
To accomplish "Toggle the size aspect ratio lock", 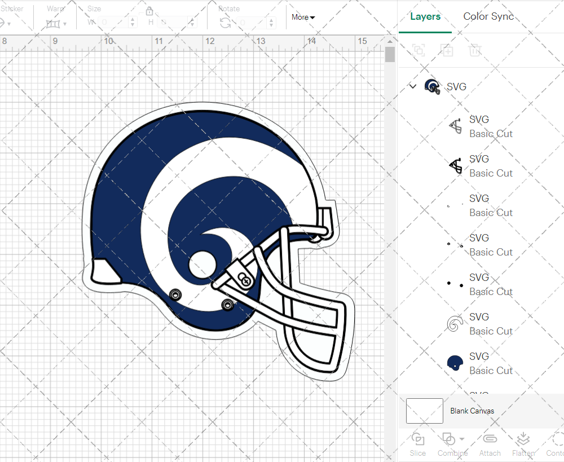I will (149, 11).
